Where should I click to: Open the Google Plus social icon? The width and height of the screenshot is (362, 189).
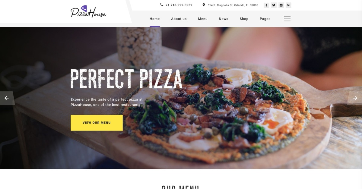click(x=289, y=5)
